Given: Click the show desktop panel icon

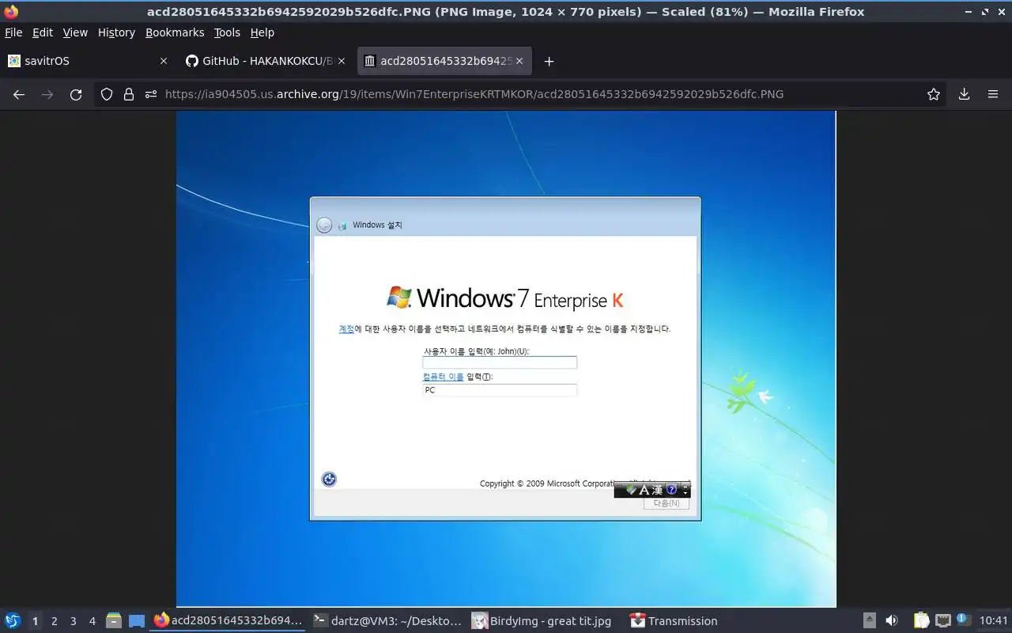Looking at the screenshot, I should (x=137, y=621).
